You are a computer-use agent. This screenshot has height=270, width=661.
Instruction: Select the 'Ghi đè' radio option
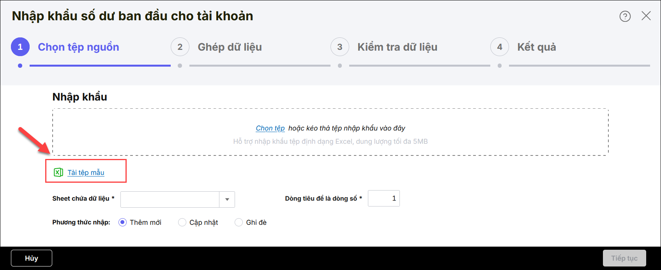coord(239,222)
